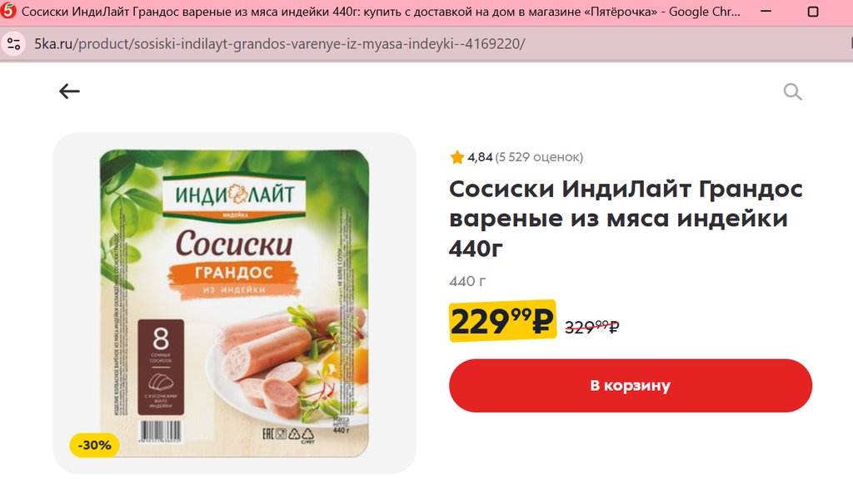Click the window title bar text
853x479 pixels.
pyautogui.click(x=381, y=12)
